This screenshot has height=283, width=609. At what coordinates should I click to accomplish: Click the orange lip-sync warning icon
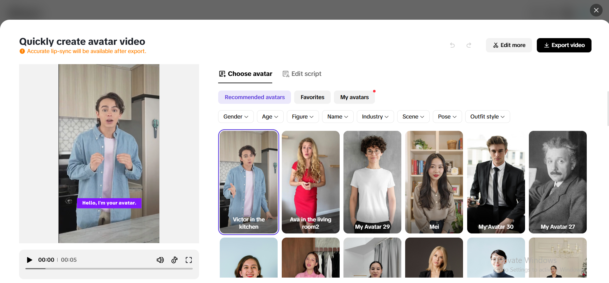(22, 51)
